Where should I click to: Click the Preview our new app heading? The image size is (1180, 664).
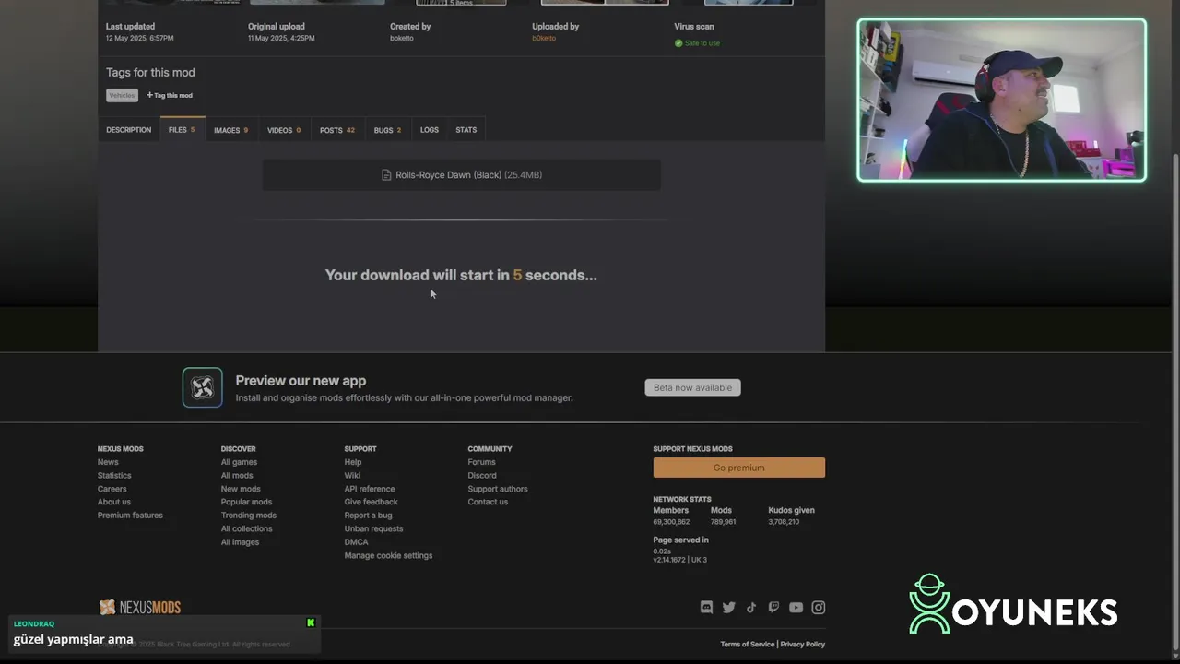(301, 381)
